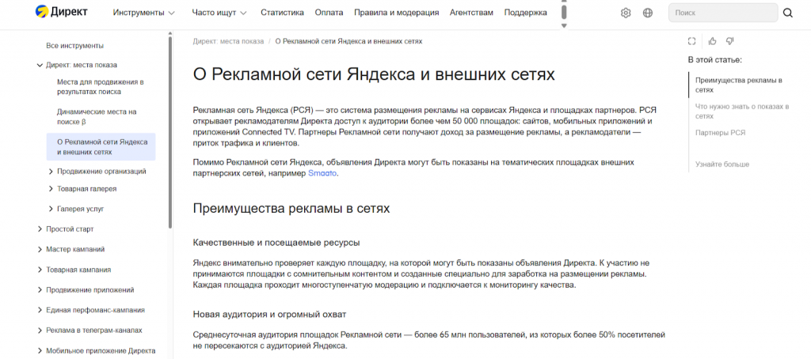
Task: Click the Качественные и посещаемые ресурсы subheading
Action: (276, 242)
